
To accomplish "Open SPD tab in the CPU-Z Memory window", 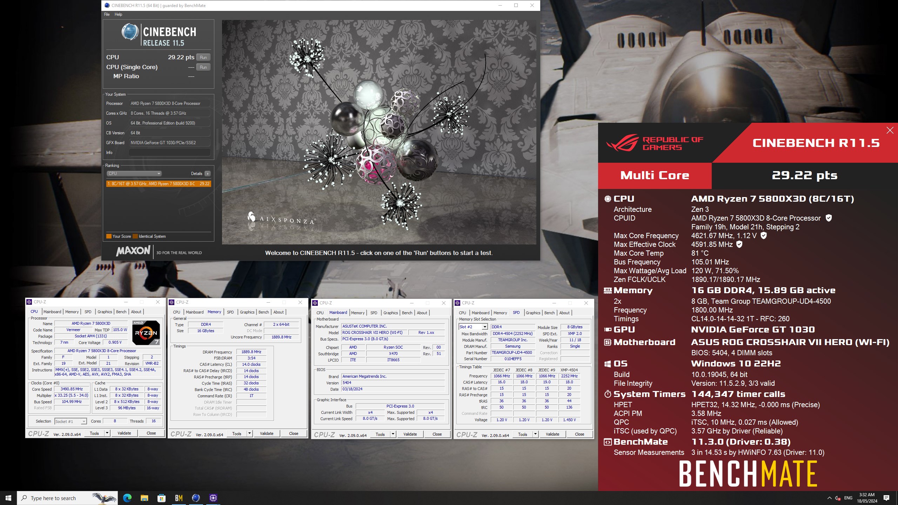I will 230,312.
